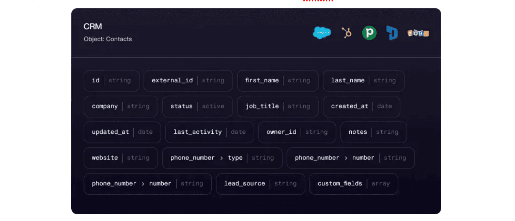The height and width of the screenshot is (221, 515).
Task: Click the Salesforce cloud logo
Action: click(322, 33)
